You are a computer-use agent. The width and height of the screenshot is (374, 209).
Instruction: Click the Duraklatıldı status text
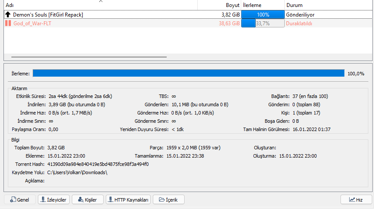[299, 24]
